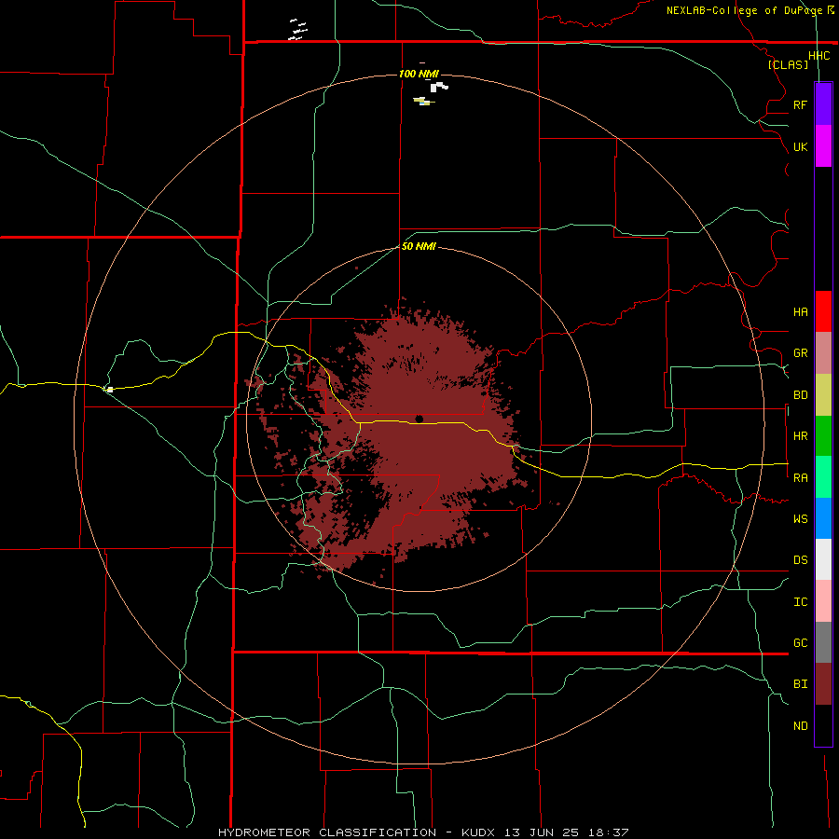Click the GC legend label
Screen dimensions: 839x839
click(x=800, y=643)
